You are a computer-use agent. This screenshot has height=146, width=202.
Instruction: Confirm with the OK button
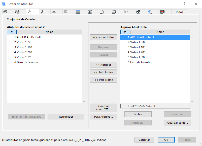coord(166,140)
